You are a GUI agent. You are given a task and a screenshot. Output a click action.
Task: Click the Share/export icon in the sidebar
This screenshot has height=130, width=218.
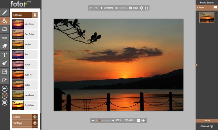[4, 80]
